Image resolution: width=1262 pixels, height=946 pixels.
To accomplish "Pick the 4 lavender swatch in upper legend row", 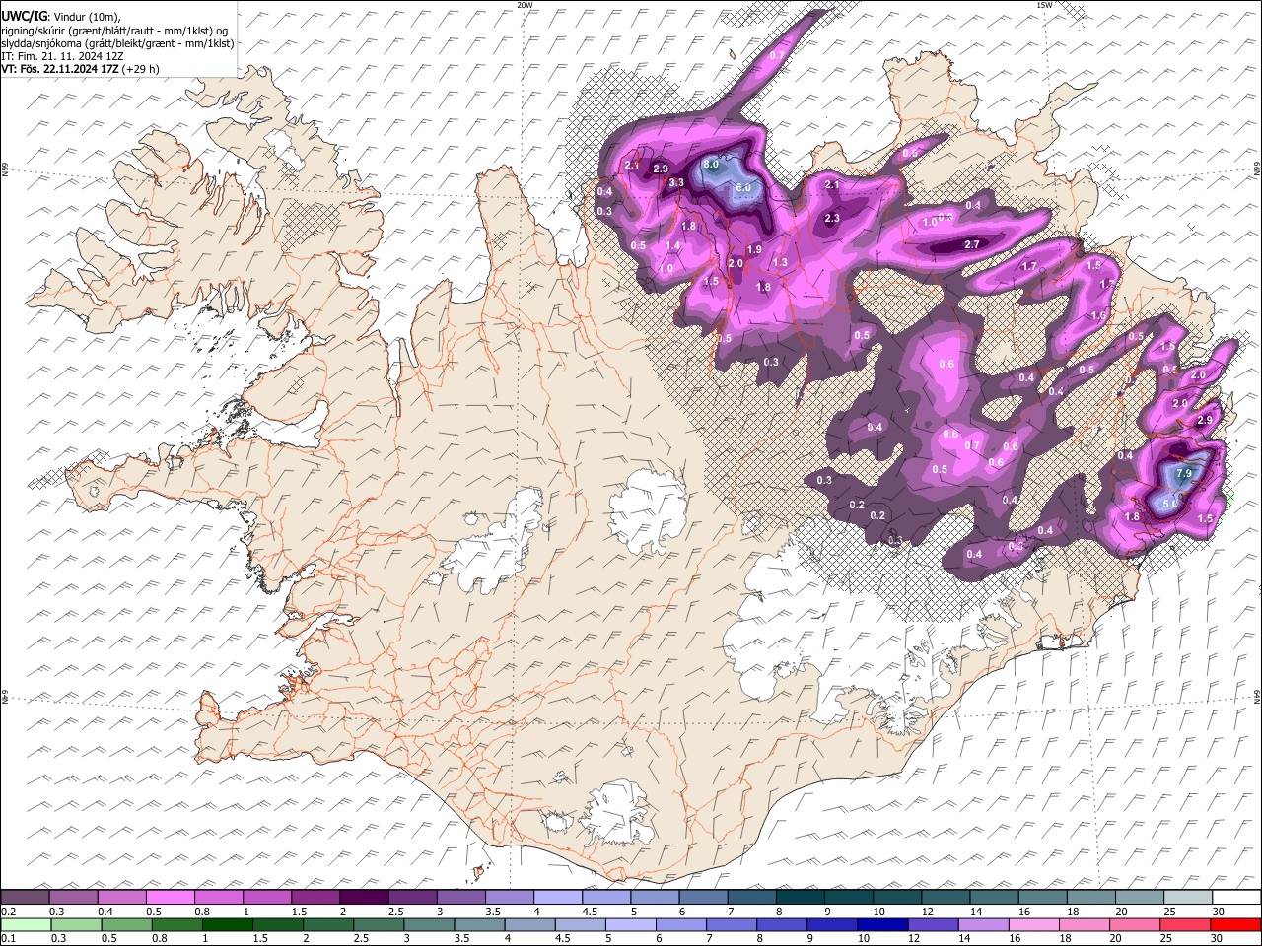I will coord(556,897).
